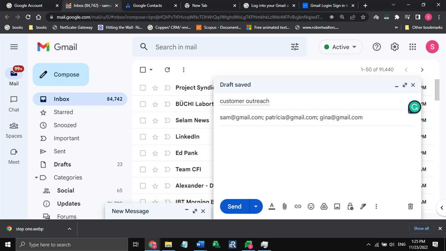Open the Grammarly widget in the draft
Viewport: 446px width, 251px height.
point(414,107)
